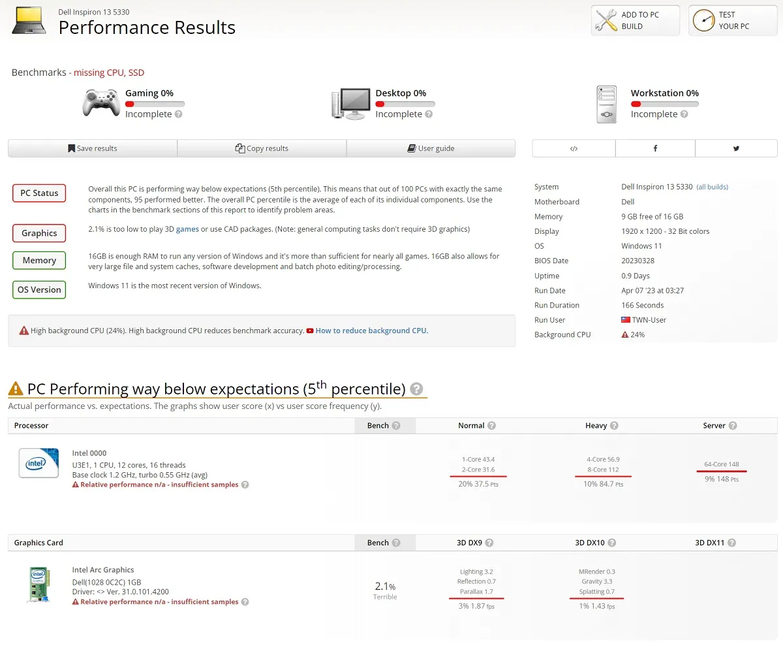Click the Intel Arc Graphics name
783x646 pixels.
(x=103, y=570)
